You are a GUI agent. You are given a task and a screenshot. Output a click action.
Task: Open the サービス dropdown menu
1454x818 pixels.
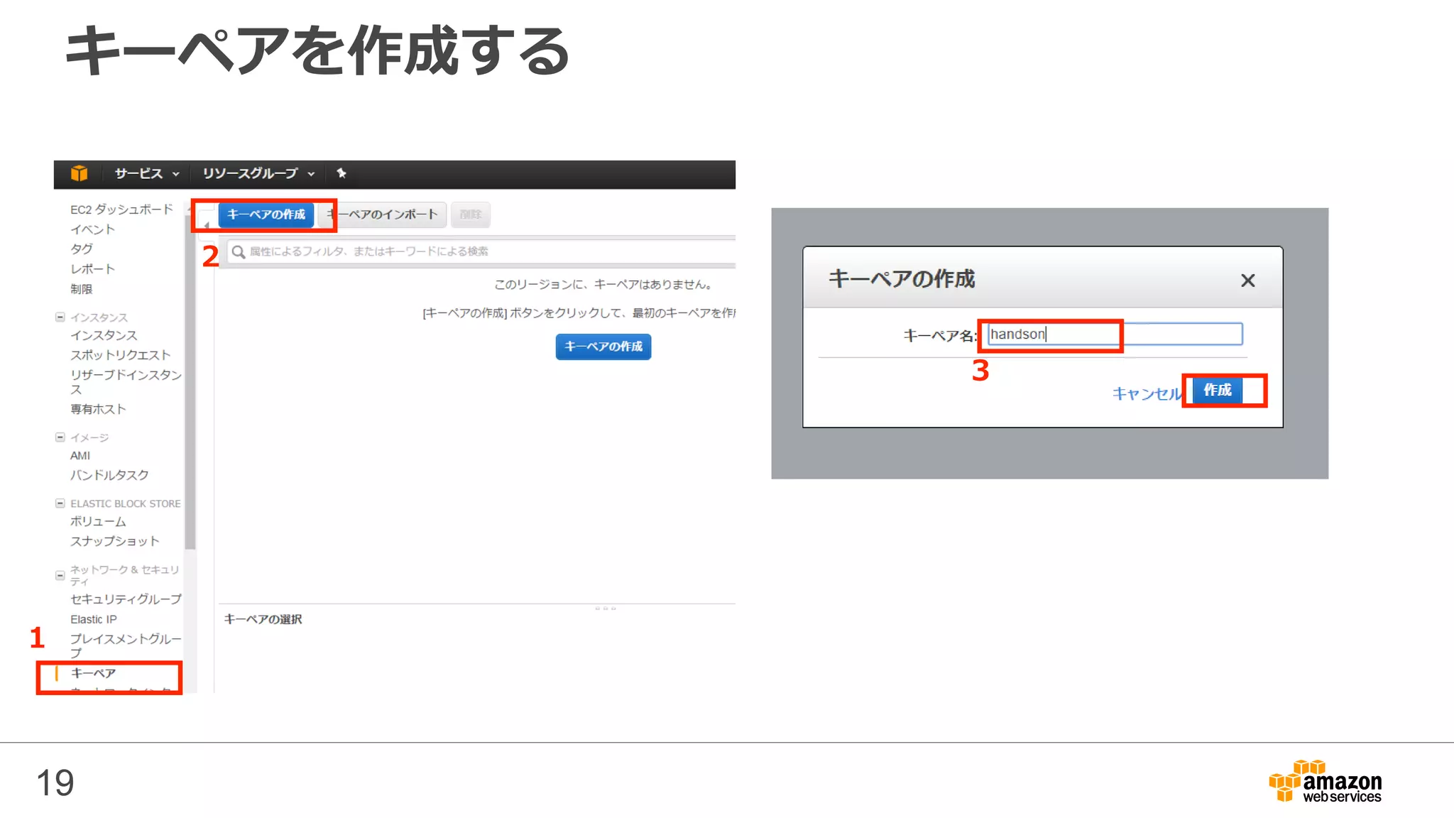click(146, 174)
